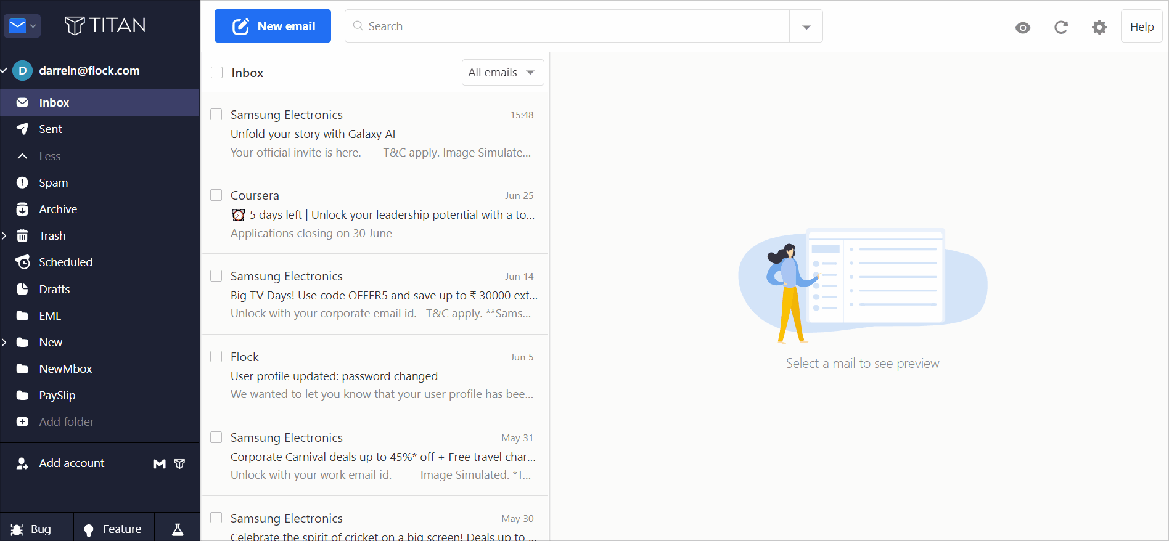Viewport: 1169px width, 541px height.
Task: Click the Titan icon beside Add account
Action: [179, 464]
